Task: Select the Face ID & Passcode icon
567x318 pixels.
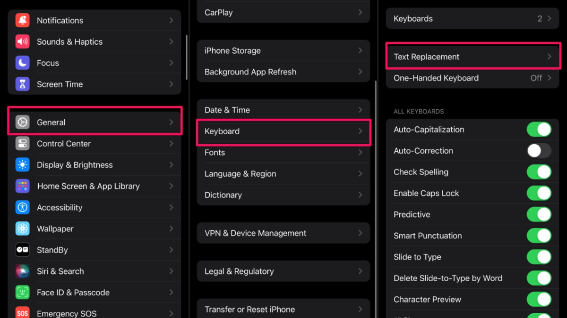Action: click(22, 292)
